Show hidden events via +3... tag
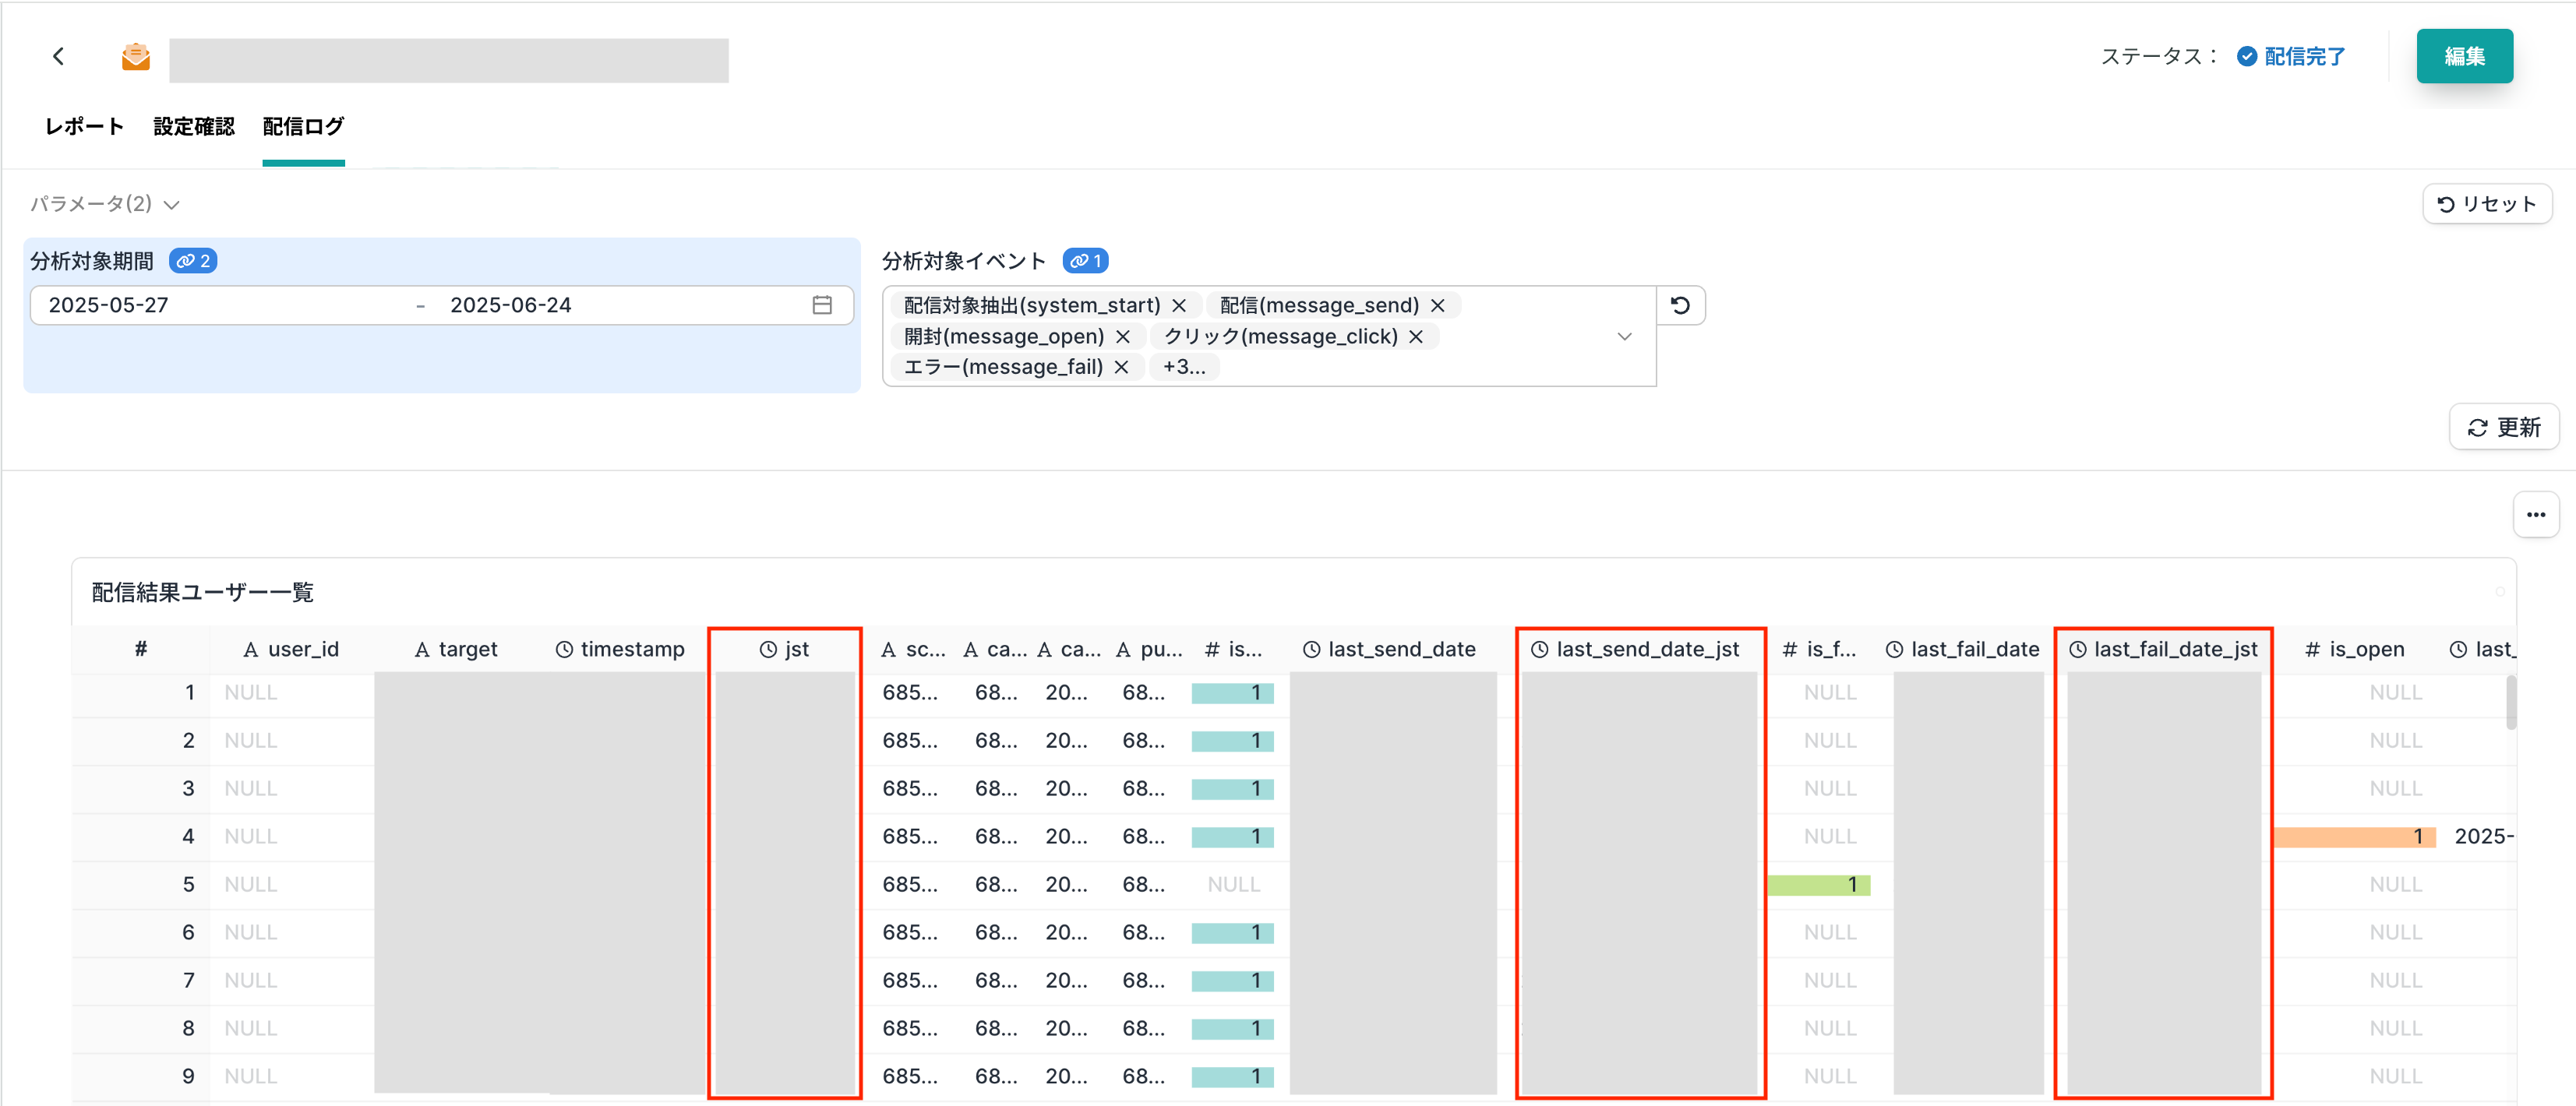 [1184, 367]
